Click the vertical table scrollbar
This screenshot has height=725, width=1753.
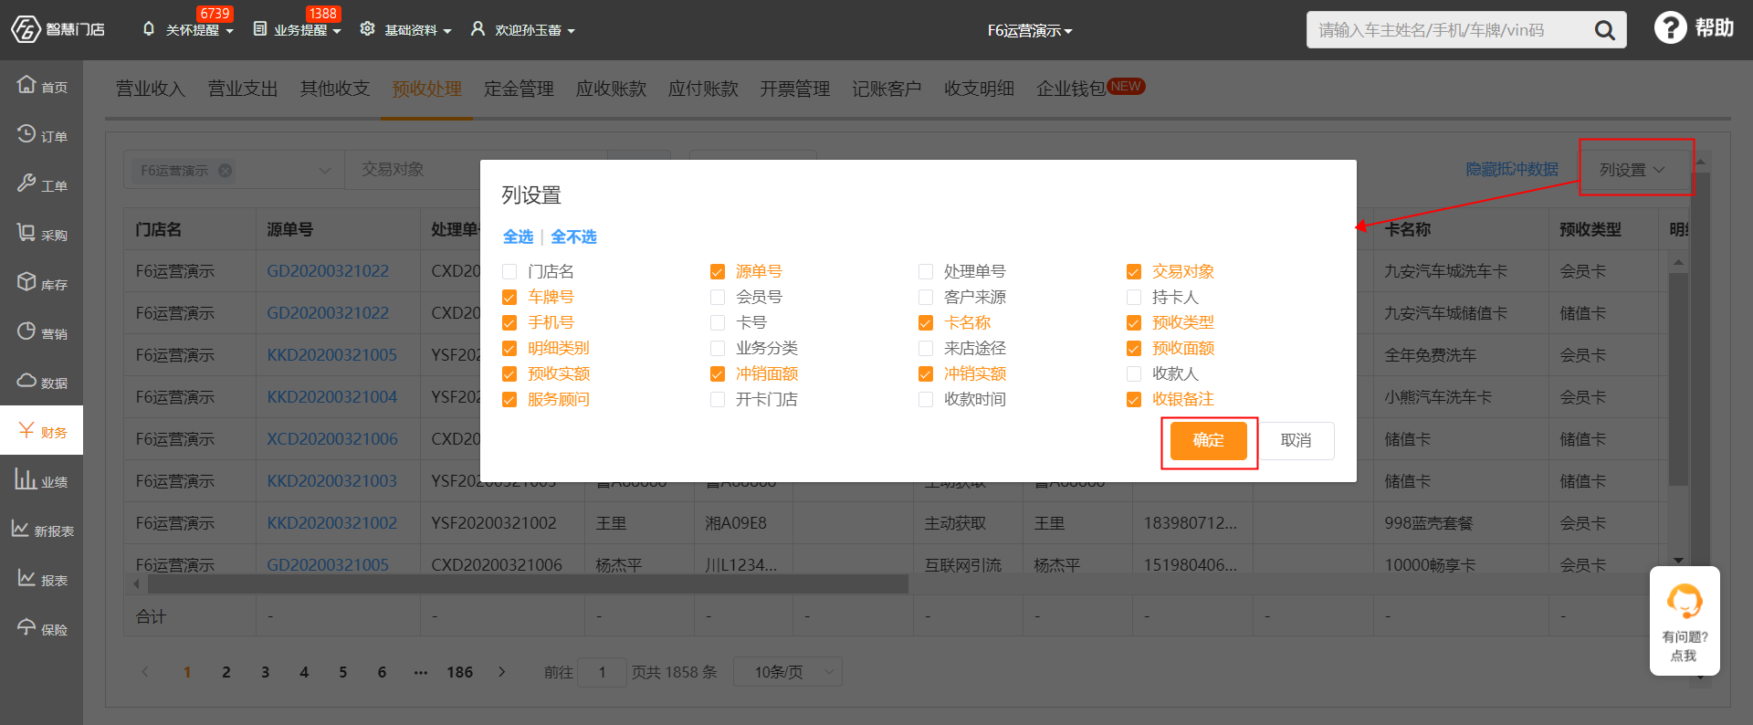tap(1678, 379)
